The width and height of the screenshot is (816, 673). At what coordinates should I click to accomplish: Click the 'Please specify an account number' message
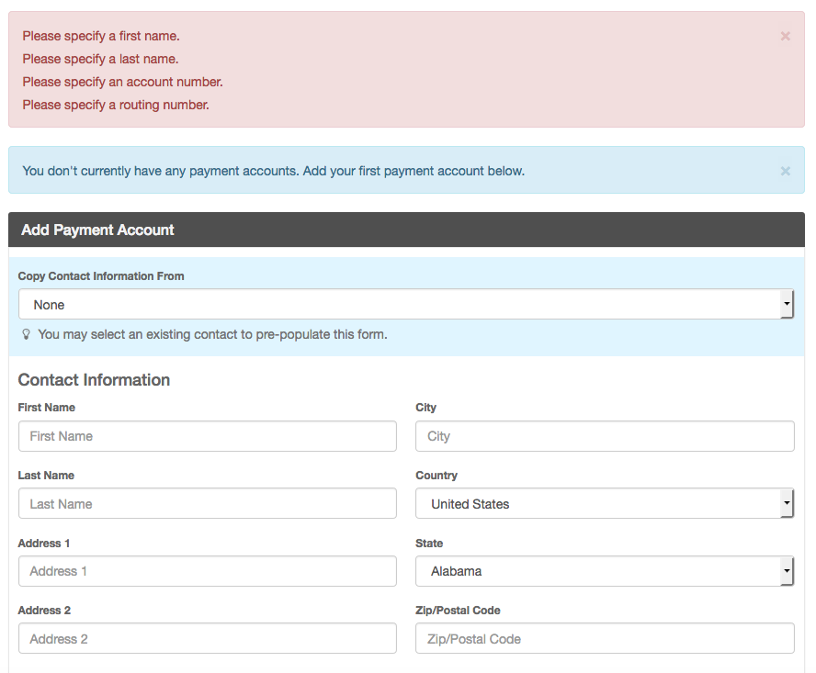pyautogui.click(x=122, y=82)
